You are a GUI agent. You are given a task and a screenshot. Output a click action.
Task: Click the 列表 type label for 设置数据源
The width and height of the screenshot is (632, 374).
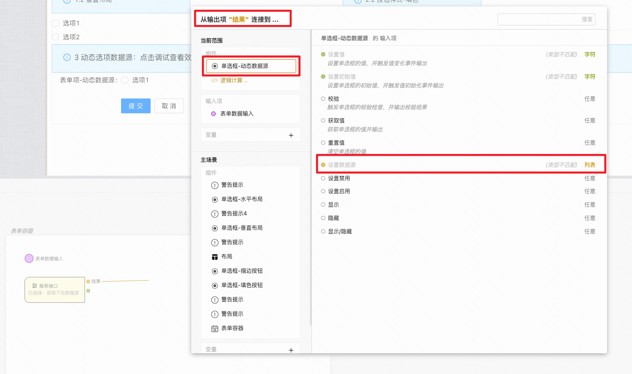(590, 165)
